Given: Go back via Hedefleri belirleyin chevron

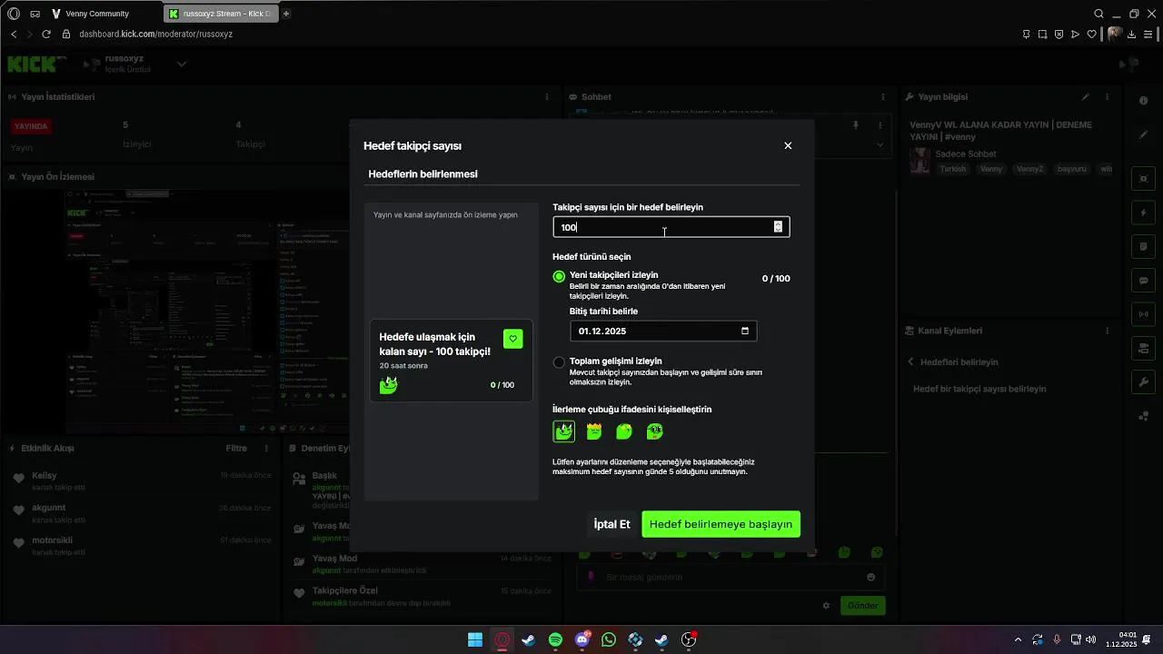Looking at the screenshot, I should pyautogui.click(x=911, y=362).
